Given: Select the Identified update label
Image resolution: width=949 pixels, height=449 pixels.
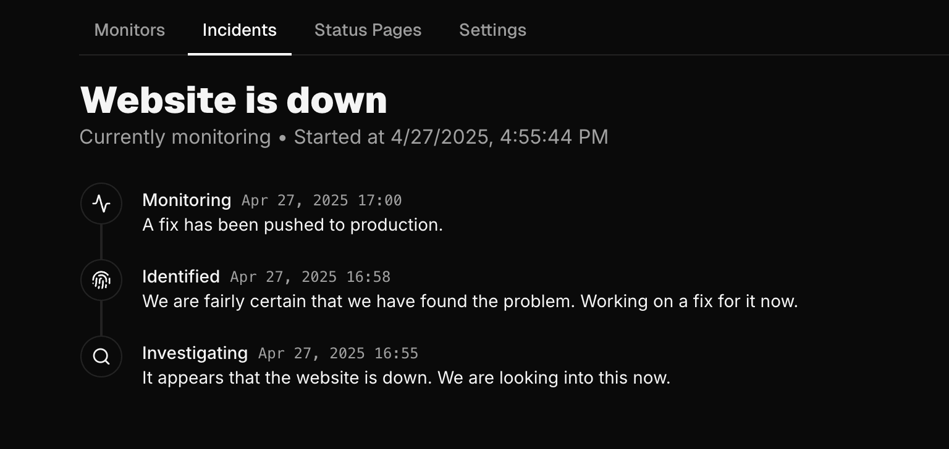Looking at the screenshot, I should pyautogui.click(x=181, y=276).
